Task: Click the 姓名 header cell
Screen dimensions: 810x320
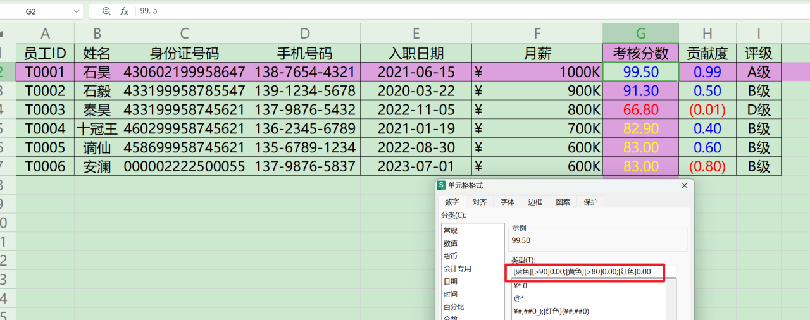Action: (97, 53)
